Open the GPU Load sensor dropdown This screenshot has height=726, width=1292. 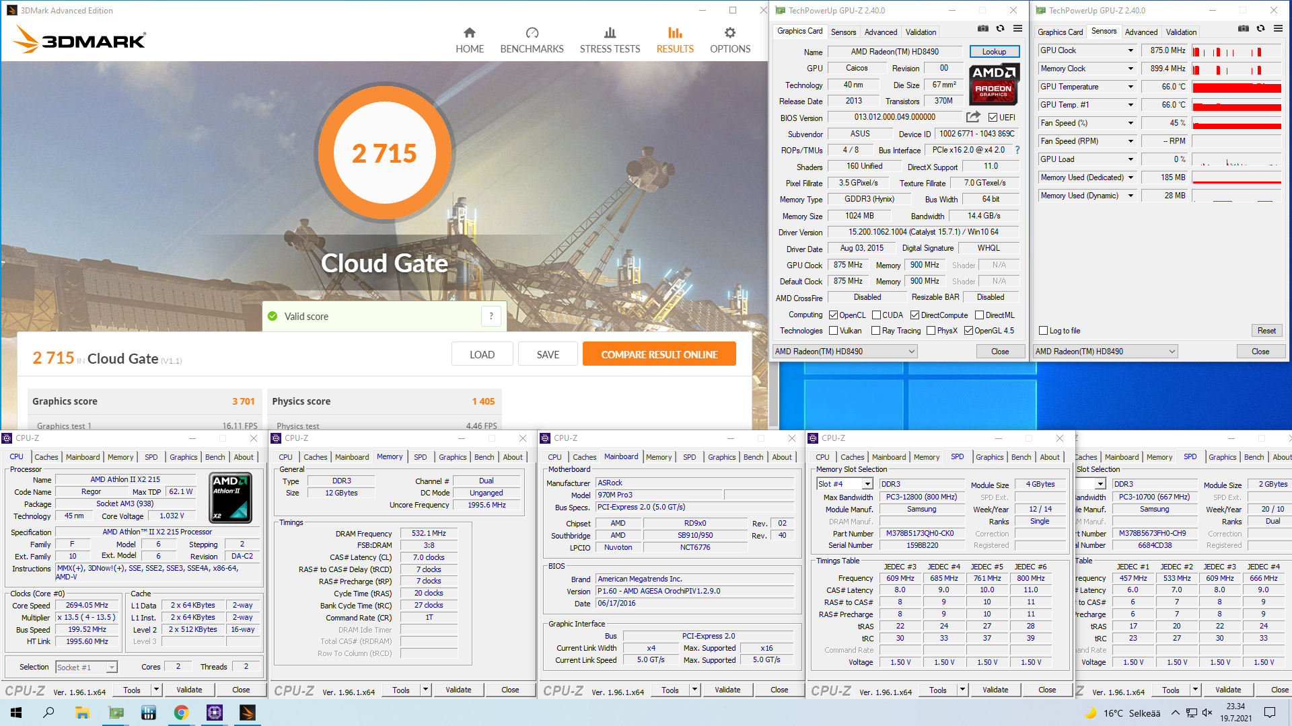1130,159
